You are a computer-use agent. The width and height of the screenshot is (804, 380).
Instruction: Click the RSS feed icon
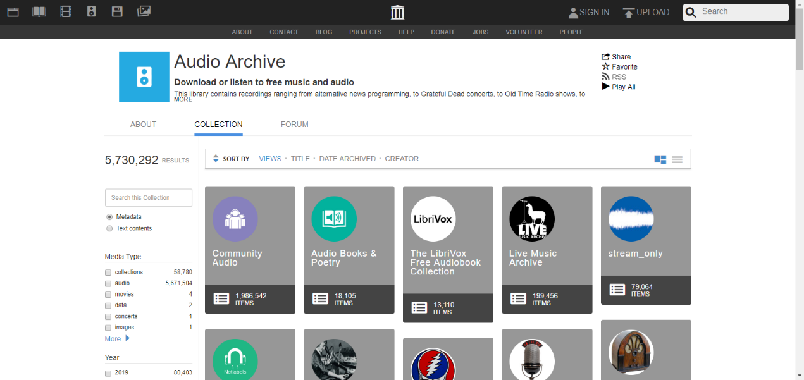[x=605, y=77]
